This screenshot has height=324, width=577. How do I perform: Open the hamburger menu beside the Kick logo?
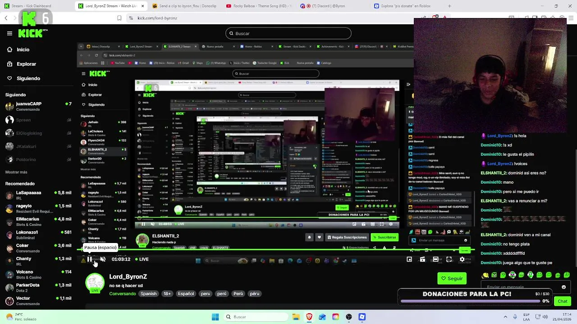pyautogui.click(x=9, y=33)
